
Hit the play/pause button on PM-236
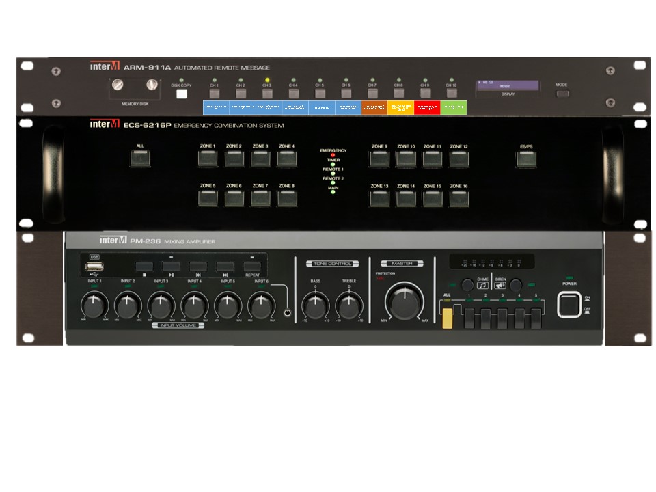pos(171,266)
